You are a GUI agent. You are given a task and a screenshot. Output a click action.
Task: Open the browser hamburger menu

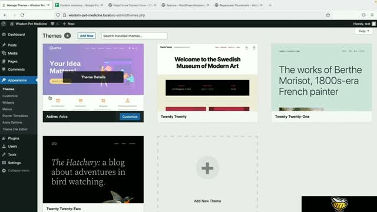[x=372, y=15]
